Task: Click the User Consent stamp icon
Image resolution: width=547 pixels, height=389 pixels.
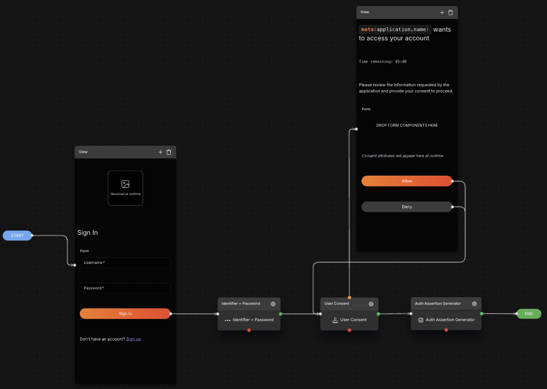Action: click(x=335, y=320)
